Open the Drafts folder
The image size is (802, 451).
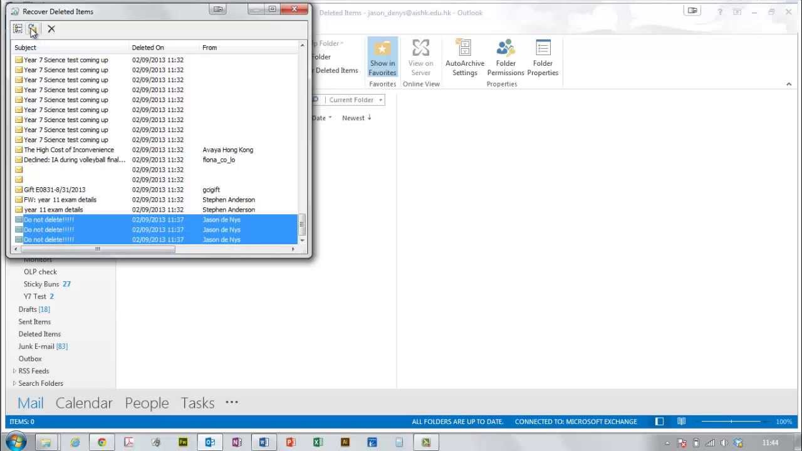[28, 309]
